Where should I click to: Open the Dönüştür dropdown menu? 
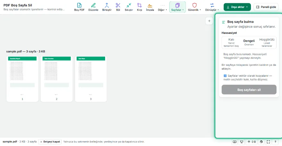(x=212, y=7)
